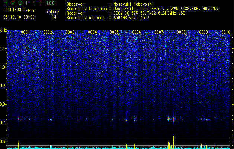This screenshot has width=234, height=149.
Task: Click the kHz axis unit label
Action: 3,30
